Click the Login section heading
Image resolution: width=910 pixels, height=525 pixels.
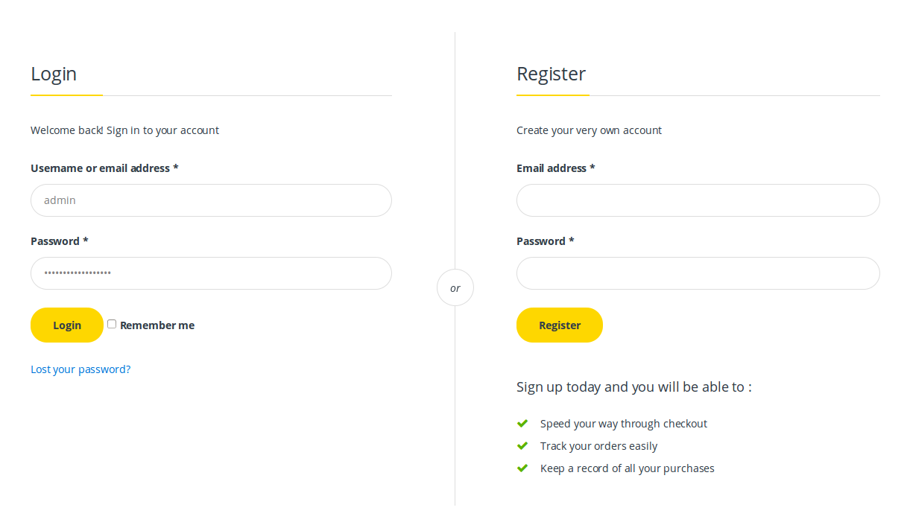(54, 74)
